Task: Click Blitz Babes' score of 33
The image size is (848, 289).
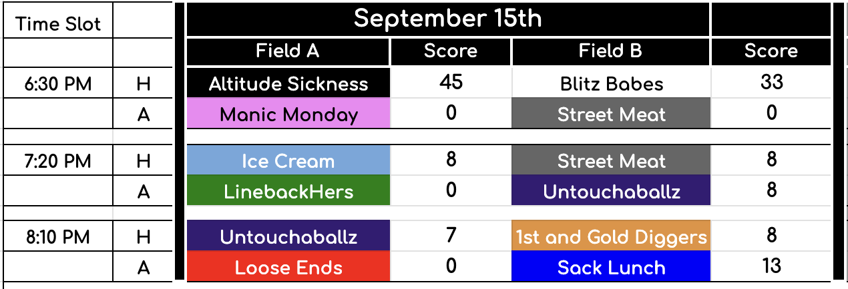Action: [x=771, y=83]
